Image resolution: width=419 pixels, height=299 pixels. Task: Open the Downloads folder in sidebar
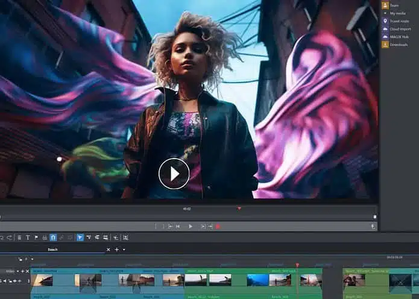pos(399,44)
